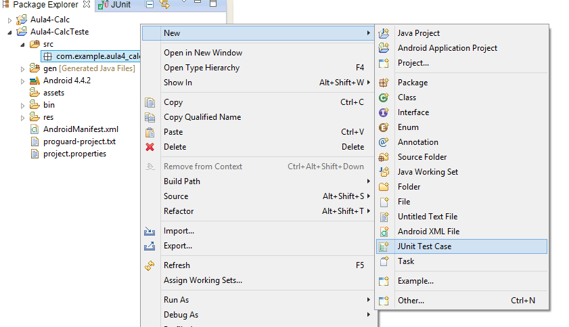Open the Debug As submenu arrow
This screenshot has height=327, width=569.
[368, 315]
